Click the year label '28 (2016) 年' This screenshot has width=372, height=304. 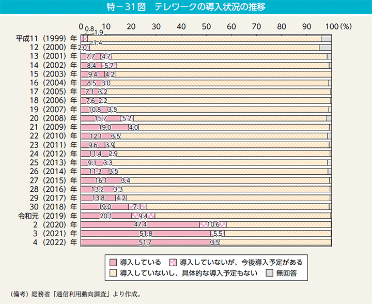point(53,189)
